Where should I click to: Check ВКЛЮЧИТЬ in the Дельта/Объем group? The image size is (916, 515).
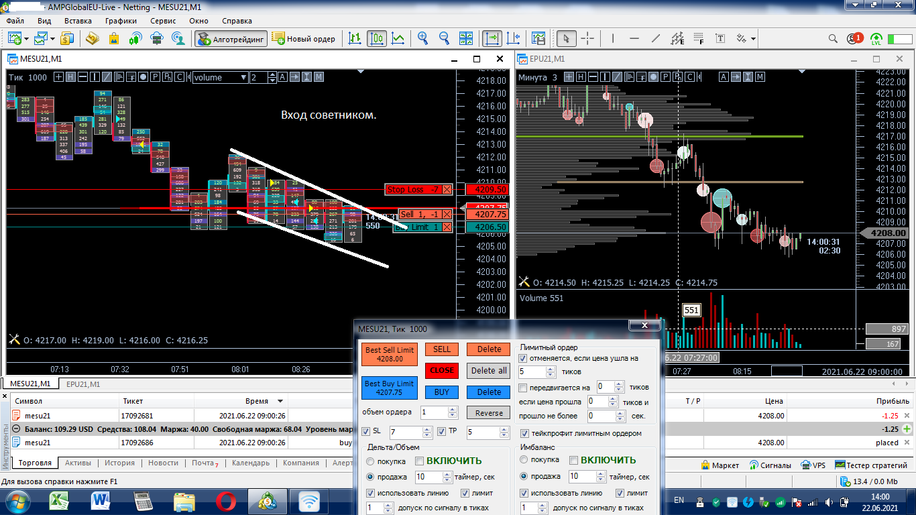(420, 461)
